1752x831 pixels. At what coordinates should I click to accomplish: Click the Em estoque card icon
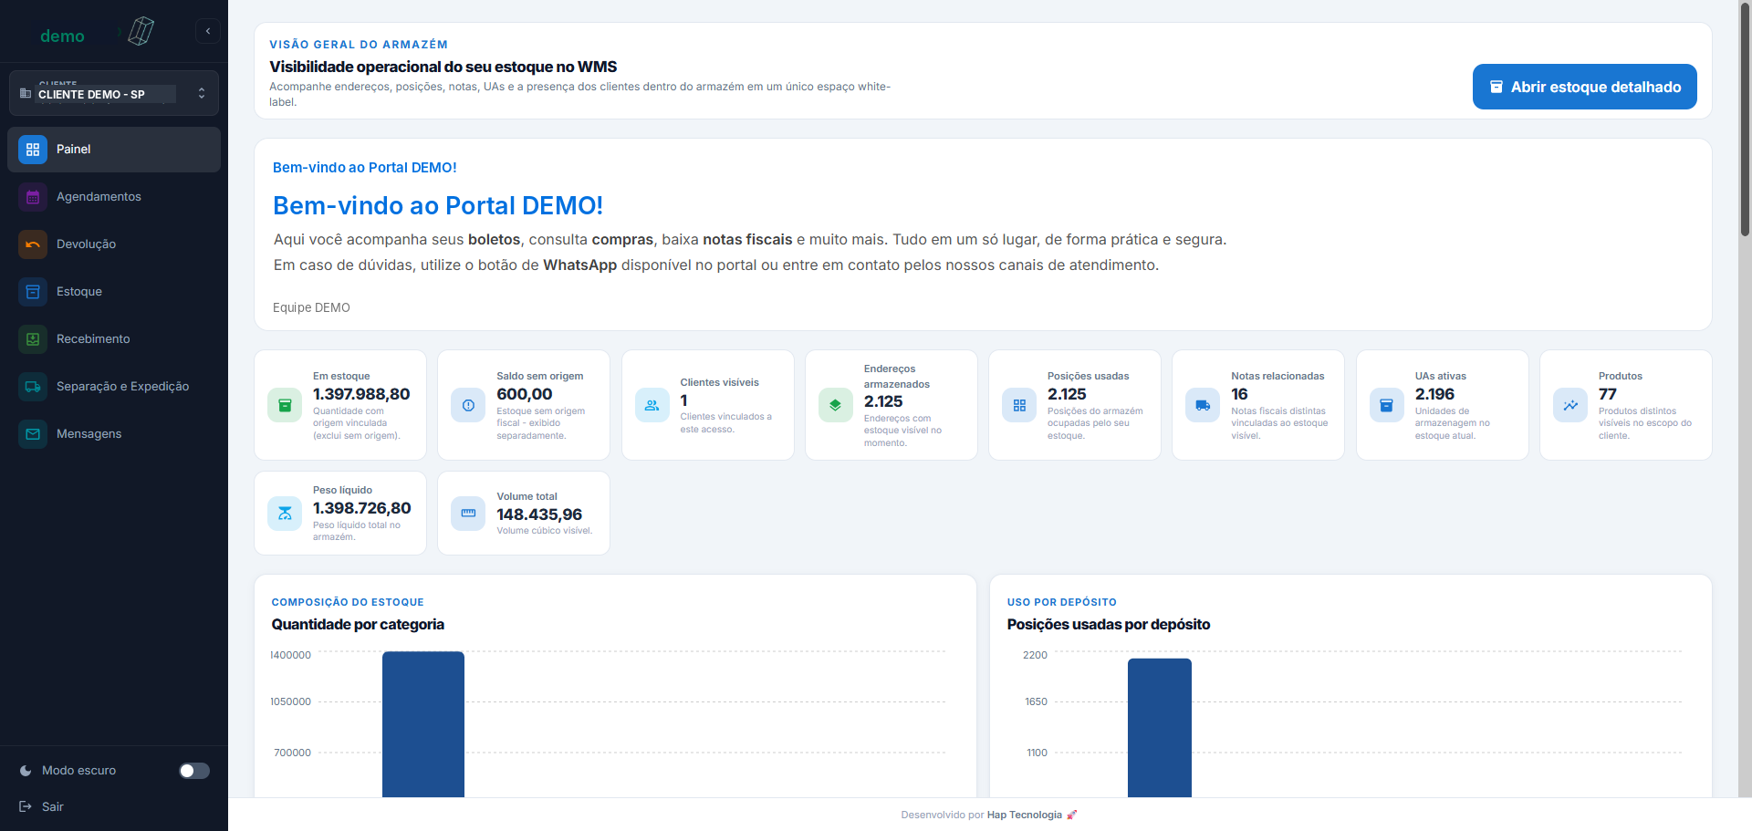[x=285, y=405]
